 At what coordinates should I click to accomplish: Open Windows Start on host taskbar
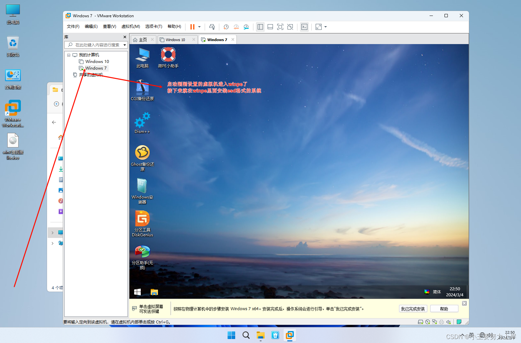tap(232, 335)
